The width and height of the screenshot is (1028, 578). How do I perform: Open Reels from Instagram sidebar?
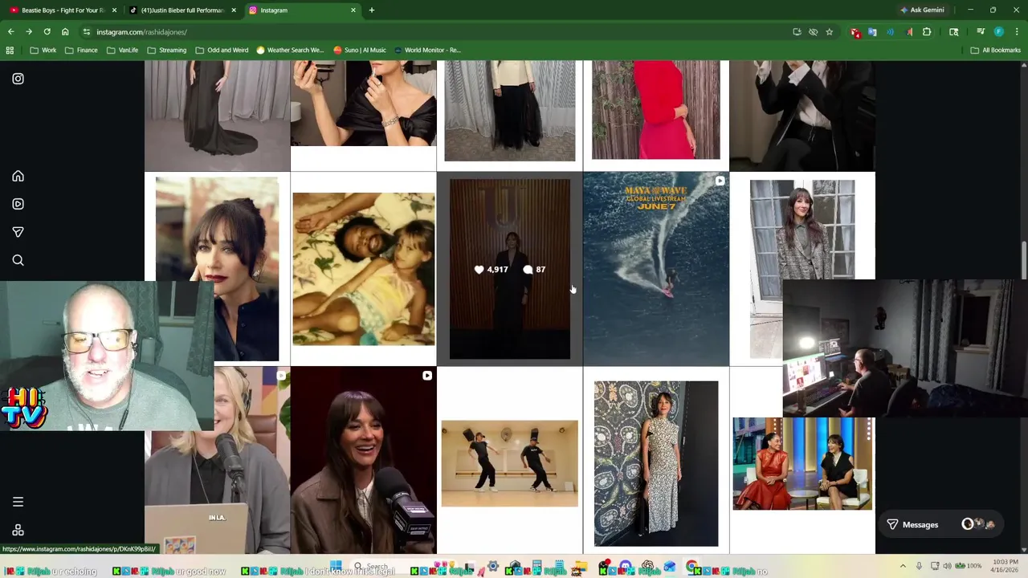18,204
